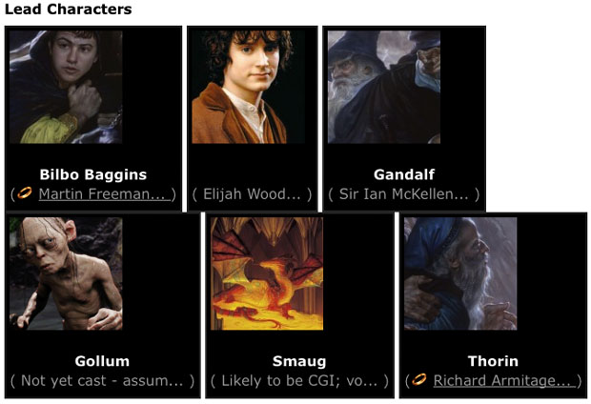Select the Elijah Wood portrait image
This screenshot has height=404, width=591.
click(249, 87)
